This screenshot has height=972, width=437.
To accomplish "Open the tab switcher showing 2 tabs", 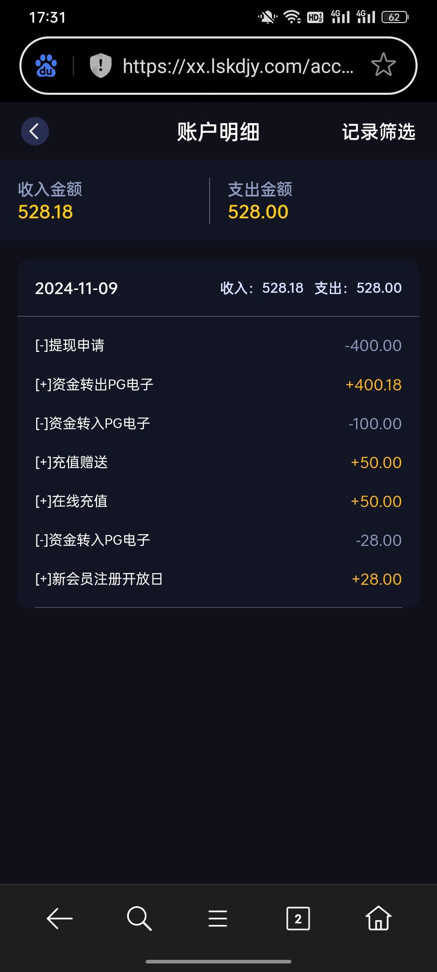I will click(x=298, y=918).
